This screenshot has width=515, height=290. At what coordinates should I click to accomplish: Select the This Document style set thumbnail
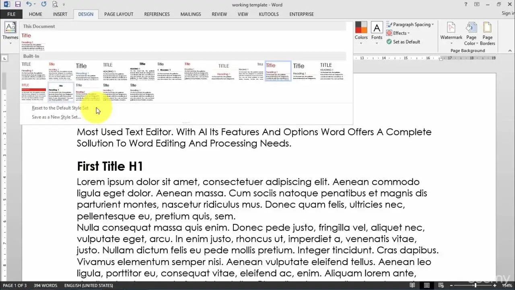click(34, 41)
